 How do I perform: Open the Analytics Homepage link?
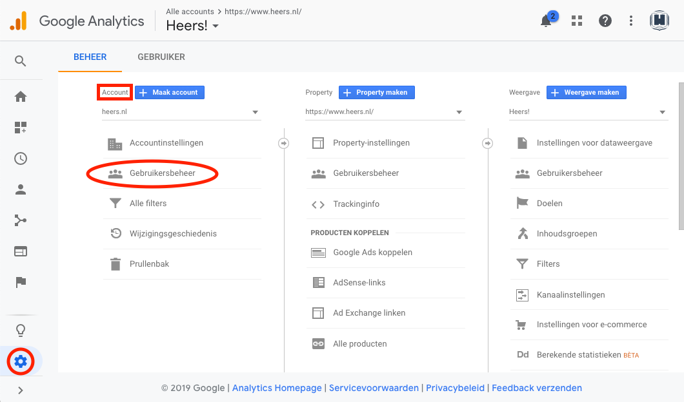(x=277, y=388)
